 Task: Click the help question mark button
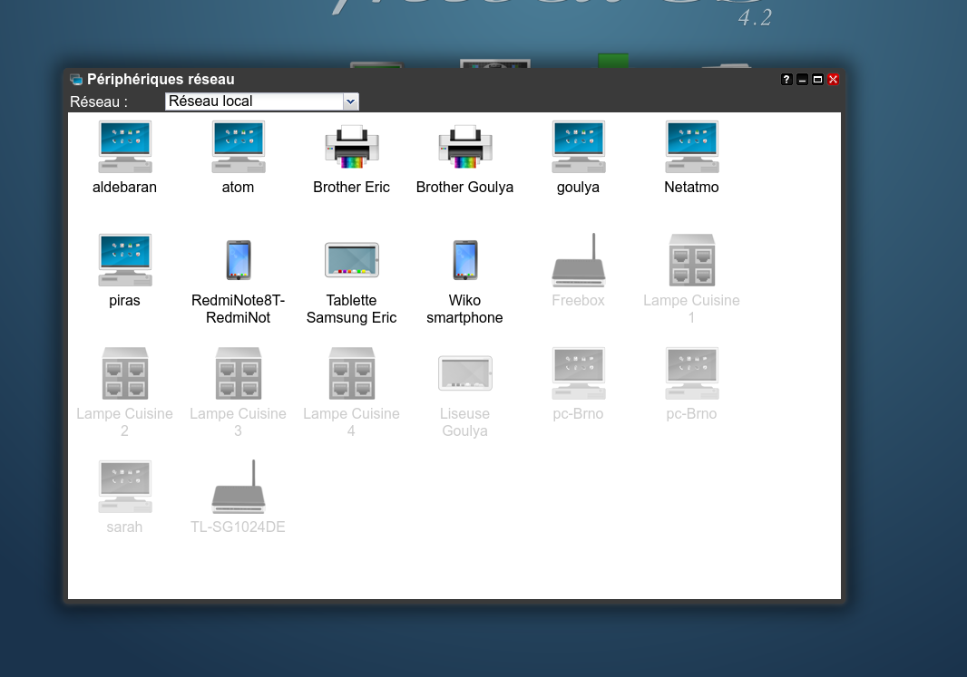786,80
